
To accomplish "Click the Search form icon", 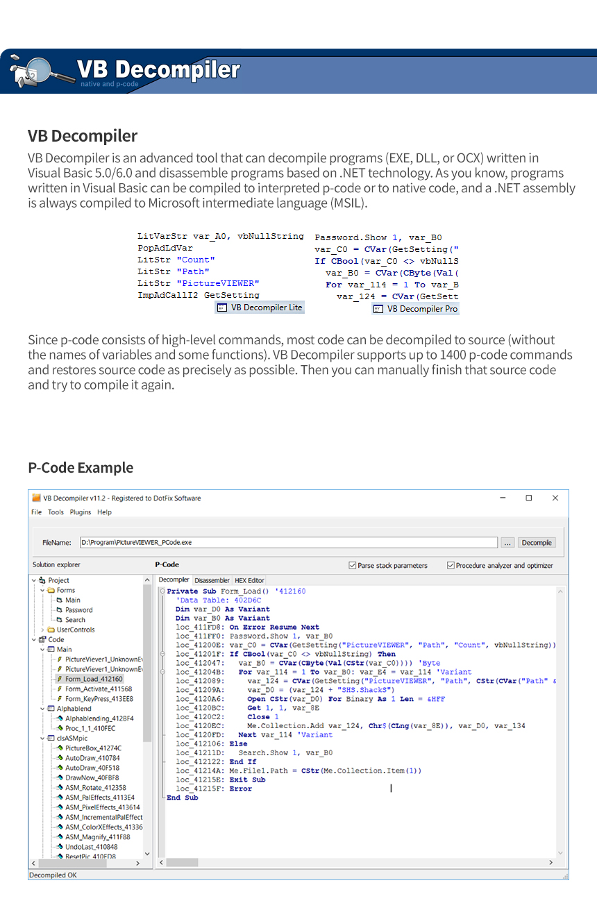I will click(x=60, y=620).
